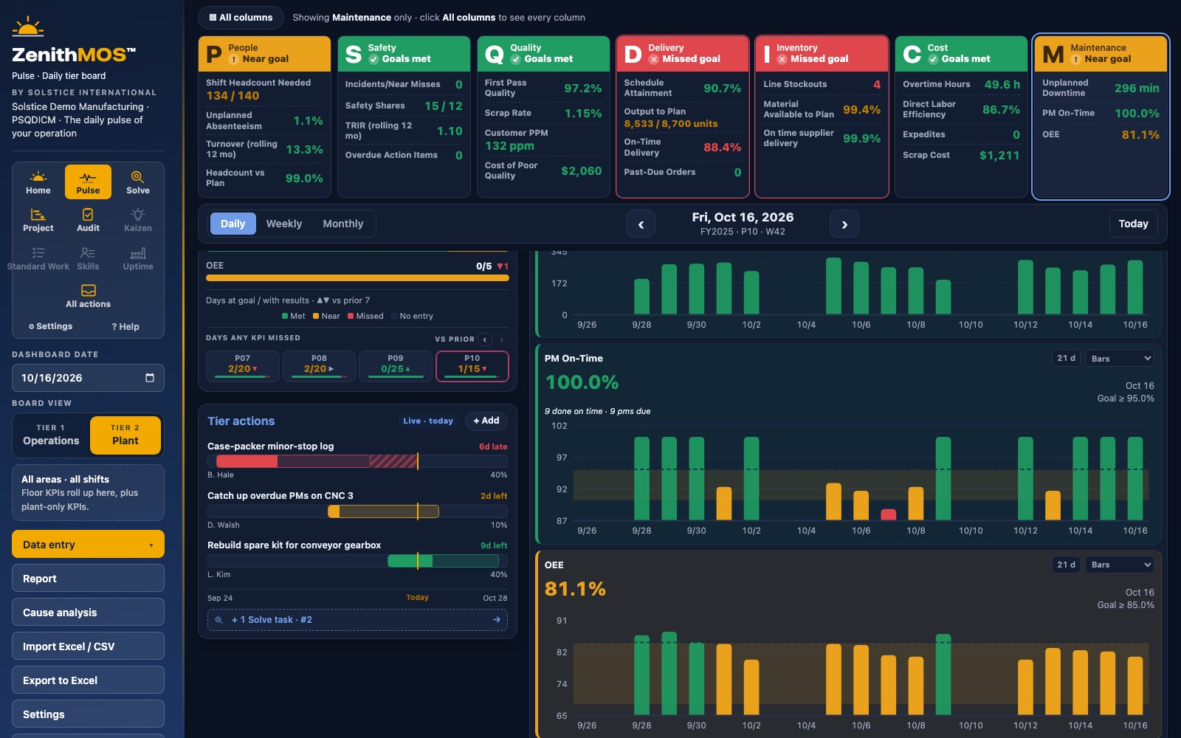Open the Settings gear link under All actions

pos(50,326)
